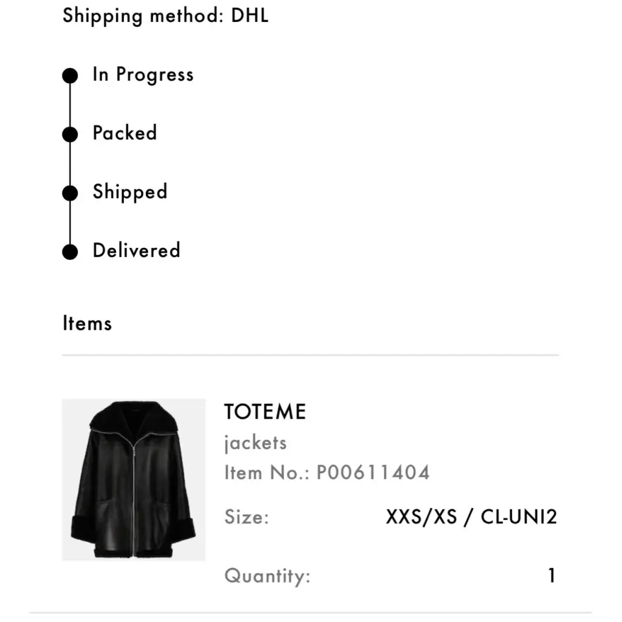Select the In Progress step label
The height and width of the screenshot is (622, 622).
point(143,75)
